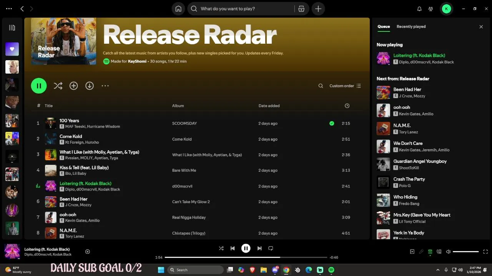Pause the Release Radar playlist with green button

pyautogui.click(x=39, y=86)
